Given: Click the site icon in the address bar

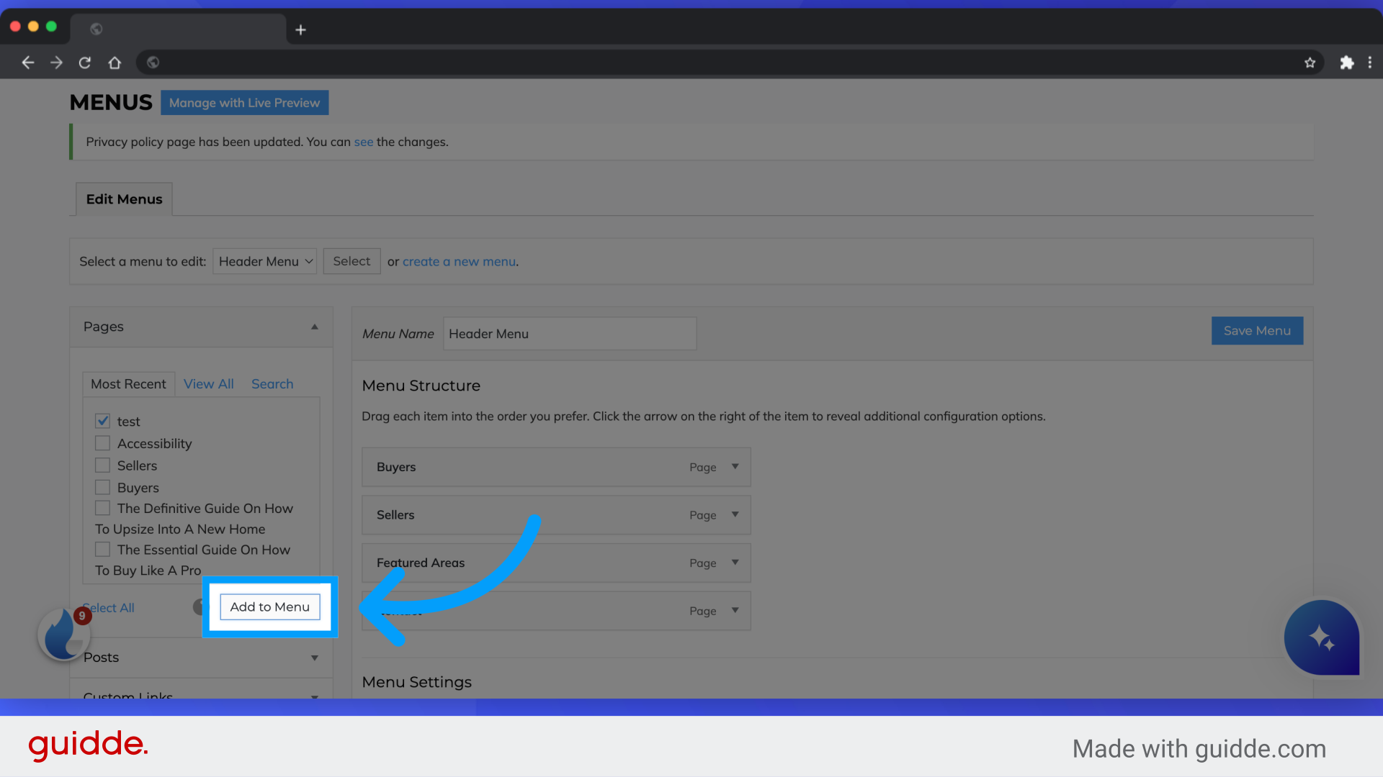Looking at the screenshot, I should (153, 63).
